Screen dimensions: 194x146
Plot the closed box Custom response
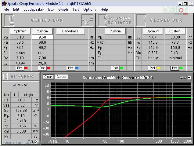point(175,68)
